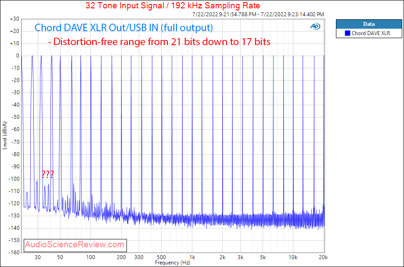The image size is (404, 267).
Task: Click the '+20' y-axis tick label
Action: pos(14,31)
